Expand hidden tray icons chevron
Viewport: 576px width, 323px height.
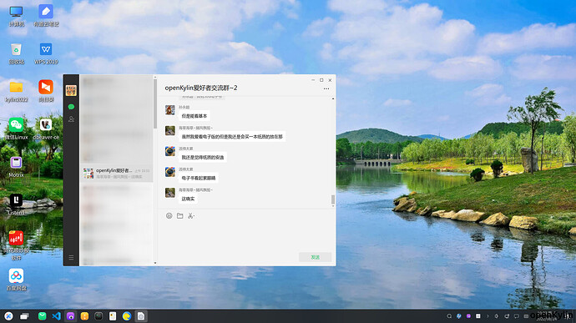pyautogui.click(x=488, y=316)
